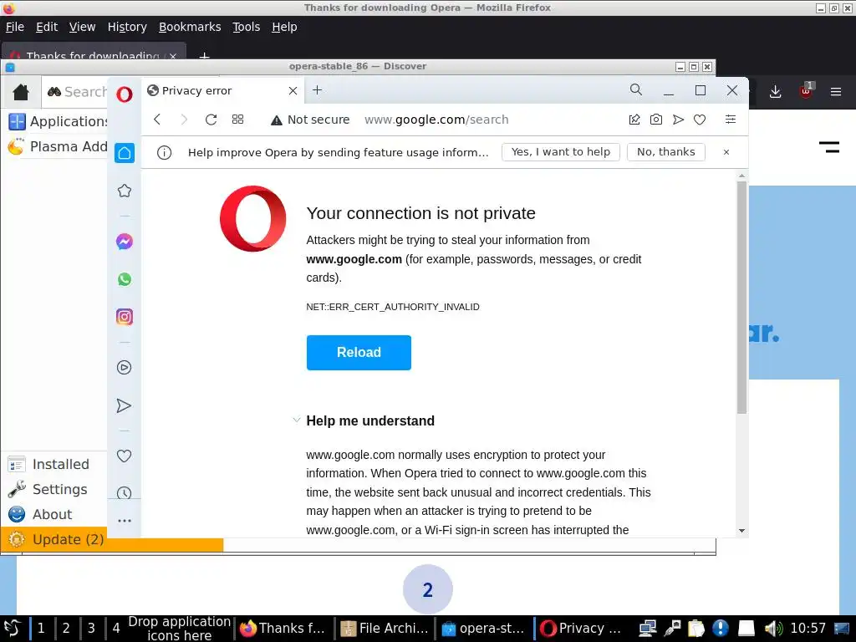The height and width of the screenshot is (642, 856).
Task: Search tabs with magnifier icon
Action: [x=636, y=90]
